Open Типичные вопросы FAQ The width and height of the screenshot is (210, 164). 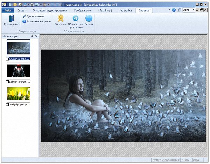coord(37,21)
